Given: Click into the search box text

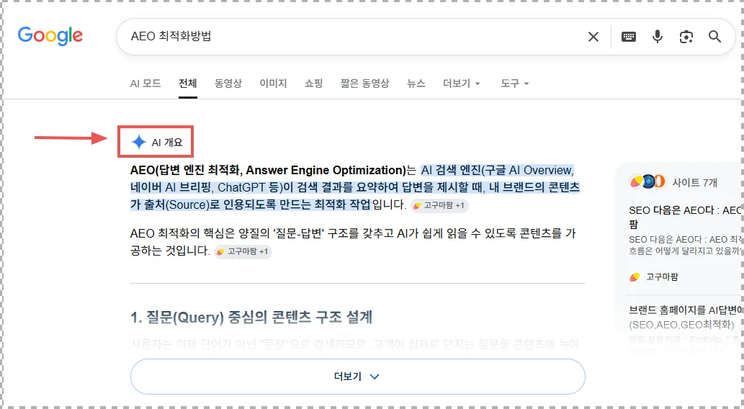Looking at the screenshot, I should (x=171, y=36).
